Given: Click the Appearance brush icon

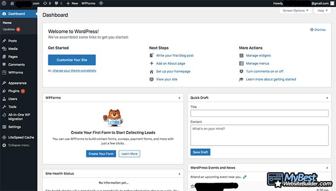Looking at the screenshot, I should click(x=4, y=83).
